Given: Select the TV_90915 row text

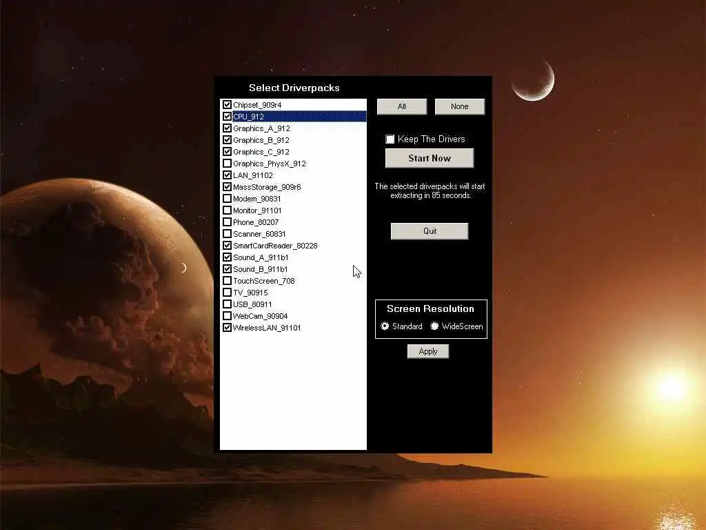Looking at the screenshot, I should click(250, 293).
